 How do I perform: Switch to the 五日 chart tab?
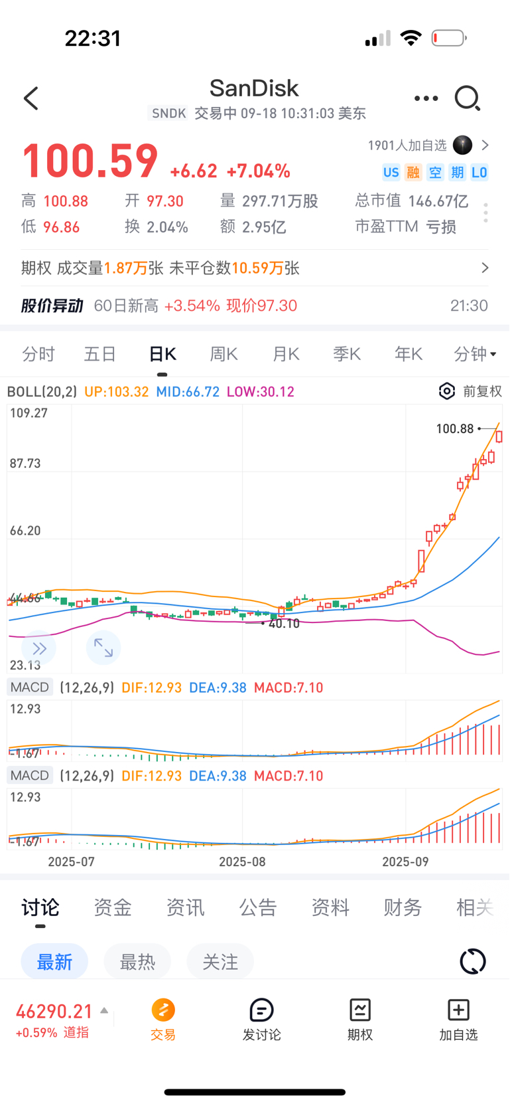[x=100, y=354]
